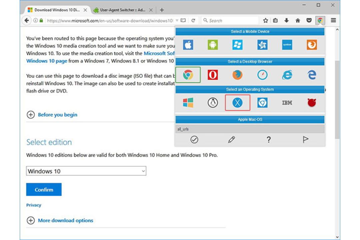This screenshot has width=360, height=240.
Task: Go to the home page icon
Action: coord(298,20)
